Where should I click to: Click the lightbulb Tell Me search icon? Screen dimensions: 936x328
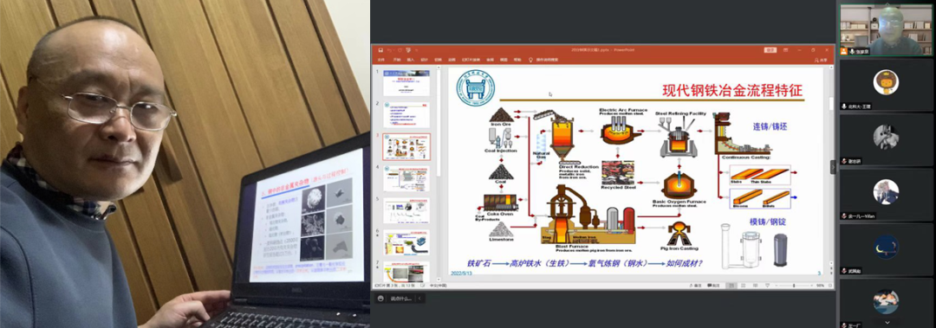pos(530,60)
